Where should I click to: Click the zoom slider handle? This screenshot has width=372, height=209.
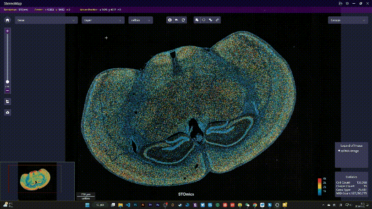click(7, 82)
